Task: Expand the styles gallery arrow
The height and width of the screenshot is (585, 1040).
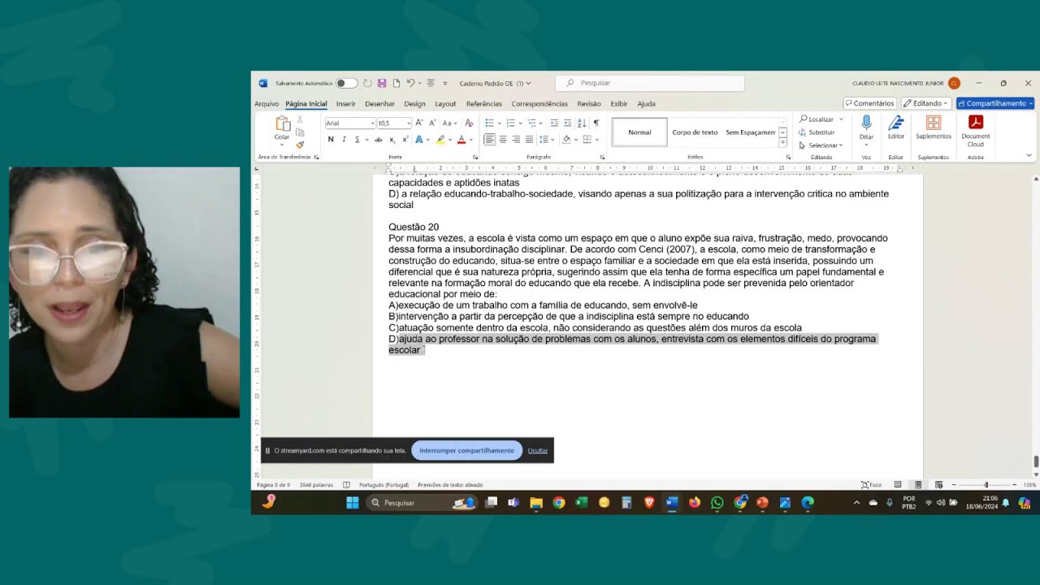Action: pyautogui.click(x=782, y=142)
